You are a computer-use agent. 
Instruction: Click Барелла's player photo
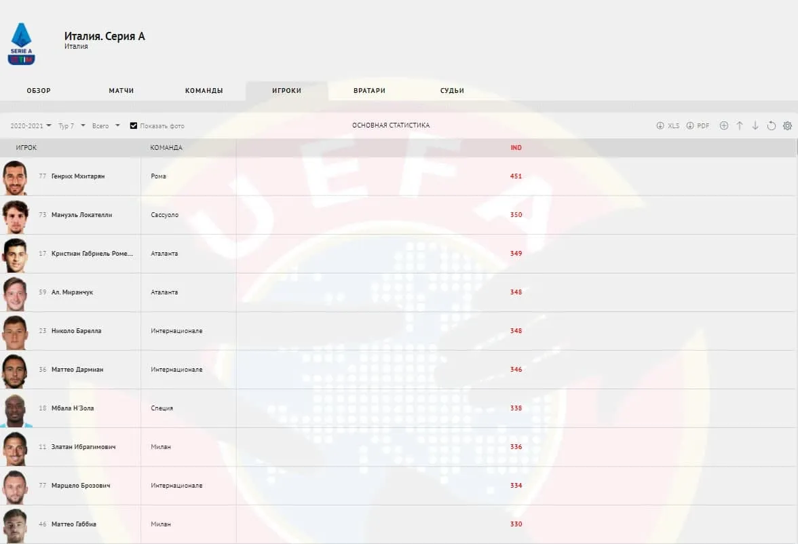click(x=15, y=332)
